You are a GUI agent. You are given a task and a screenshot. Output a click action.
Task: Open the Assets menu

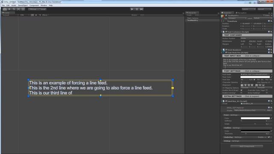pyautogui.click(x=14, y=6)
